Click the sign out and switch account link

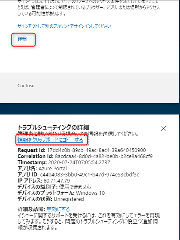64,26
